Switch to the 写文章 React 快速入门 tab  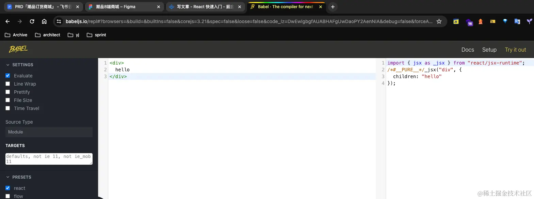tap(205, 7)
